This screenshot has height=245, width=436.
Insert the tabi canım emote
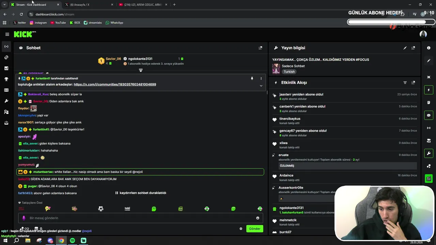click(127, 209)
